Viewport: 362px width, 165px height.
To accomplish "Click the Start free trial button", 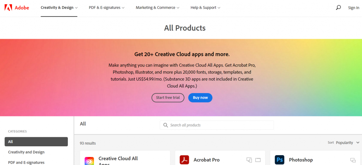I will 168,98.
